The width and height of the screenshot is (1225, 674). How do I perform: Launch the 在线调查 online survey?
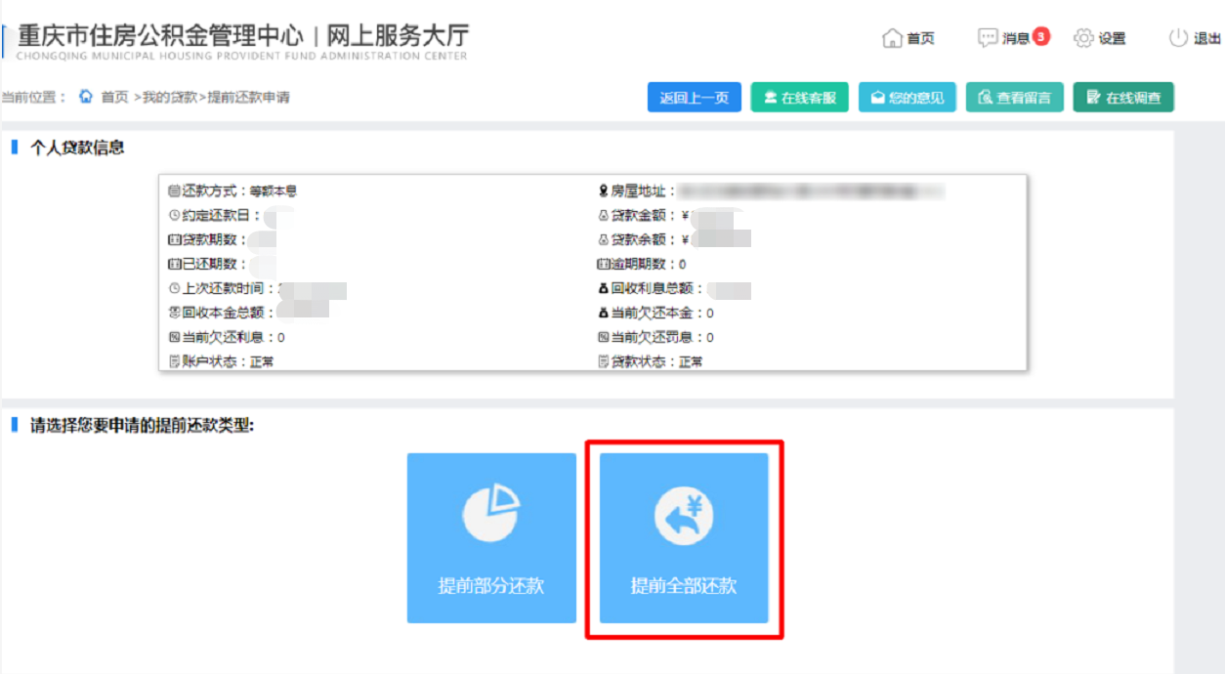[1122, 98]
